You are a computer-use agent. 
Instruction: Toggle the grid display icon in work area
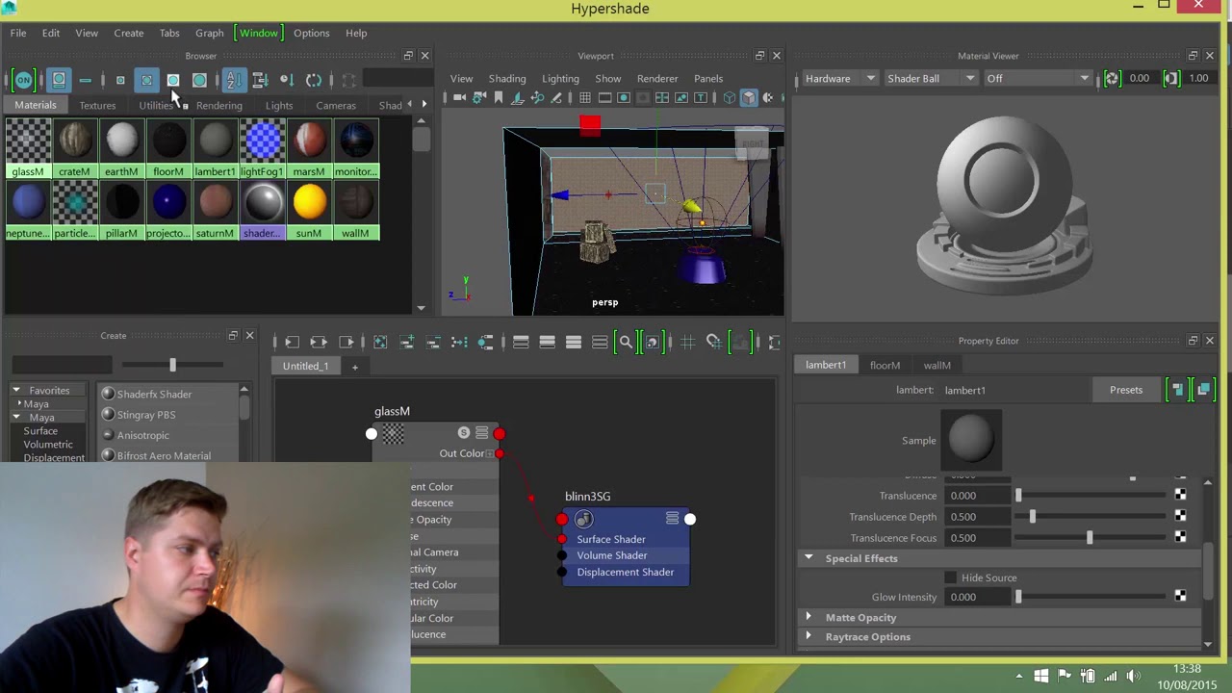687,342
